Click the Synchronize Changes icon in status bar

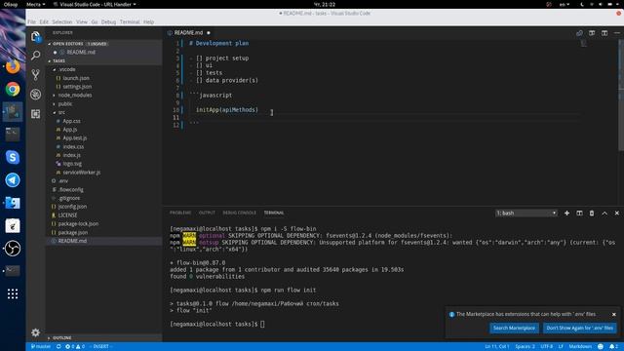point(58,347)
